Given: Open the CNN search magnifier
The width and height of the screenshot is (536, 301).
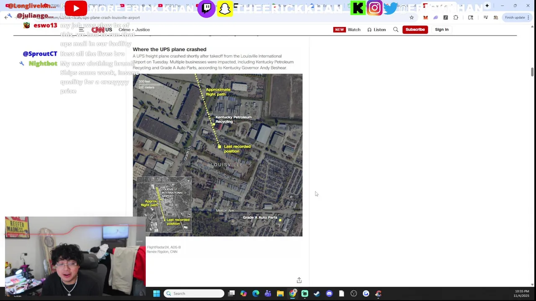Looking at the screenshot, I should pos(396,30).
